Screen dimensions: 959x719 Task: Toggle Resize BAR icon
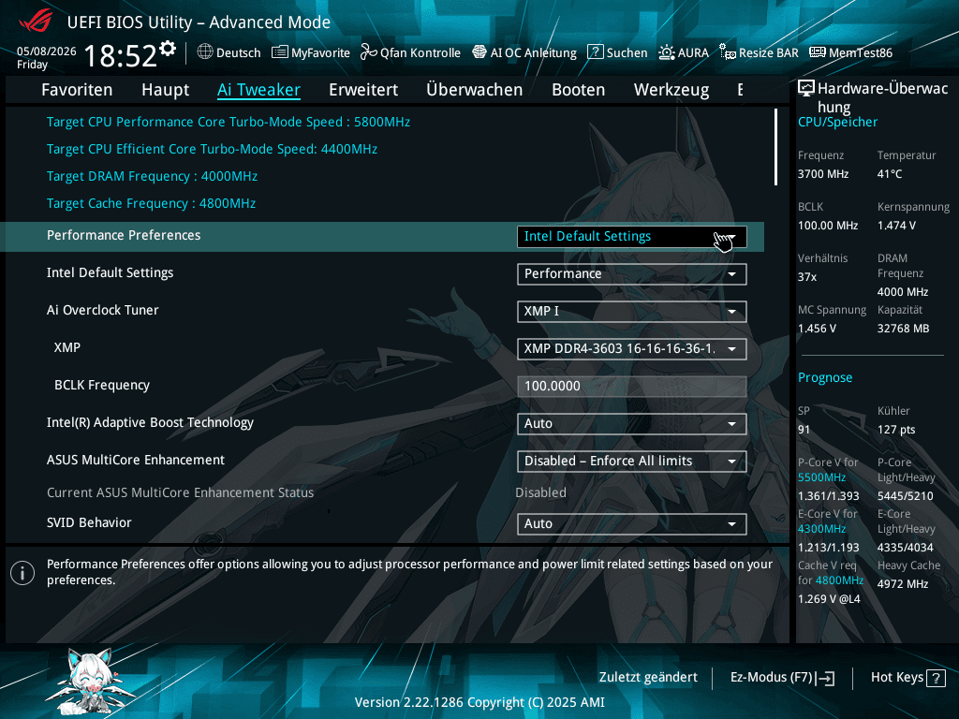tap(727, 52)
